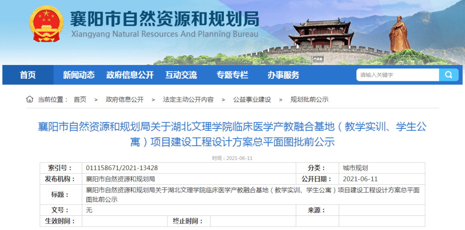This screenshot has width=465, height=230.
Task: Open the 专题专栏 menu item
Action: pyautogui.click(x=232, y=75)
